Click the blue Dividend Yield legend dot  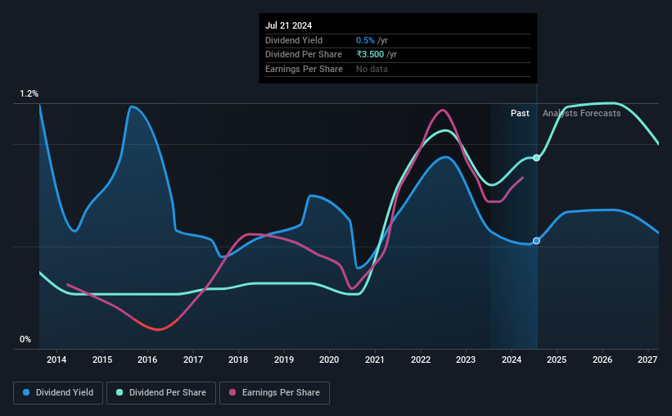coord(26,392)
